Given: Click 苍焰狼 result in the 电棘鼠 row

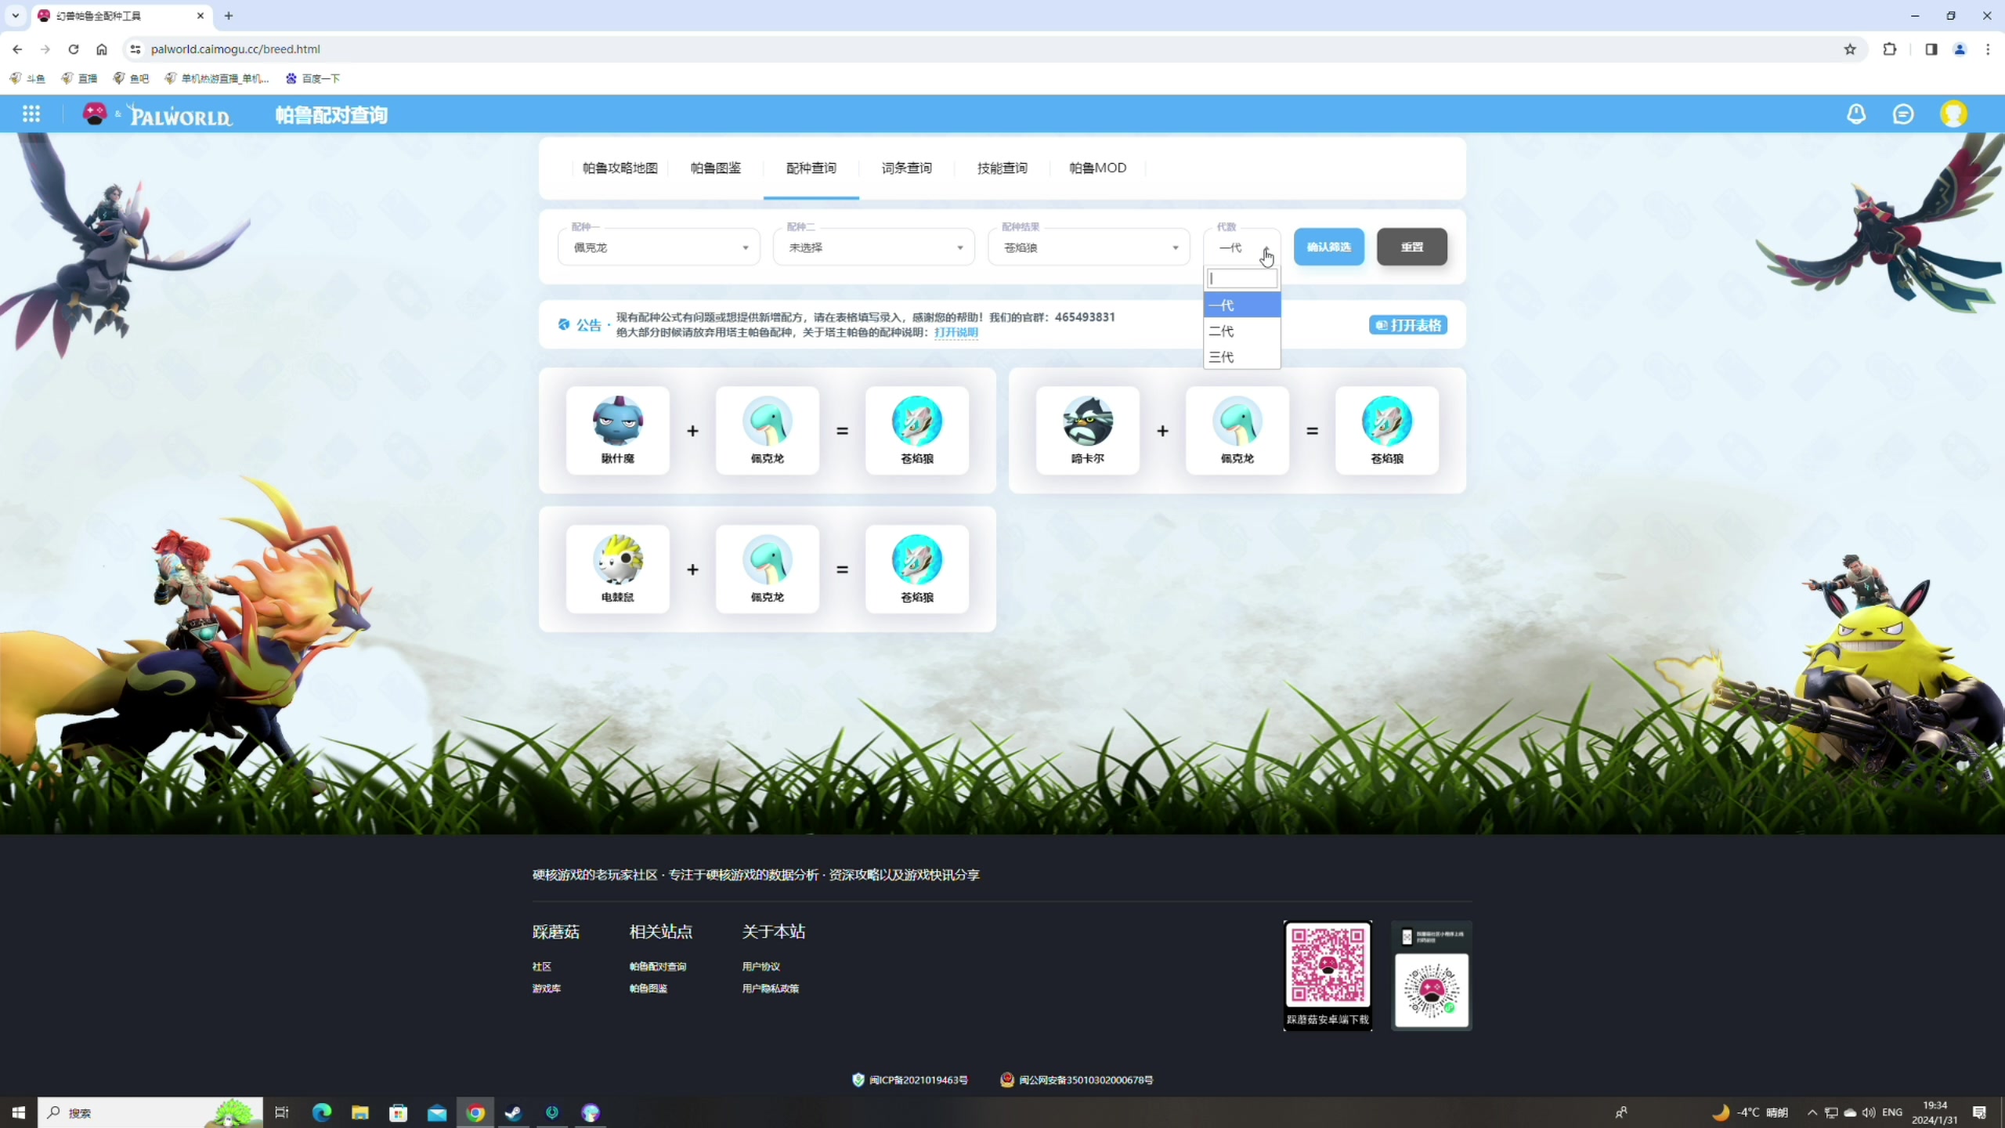Looking at the screenshot, I should point(917,569).
